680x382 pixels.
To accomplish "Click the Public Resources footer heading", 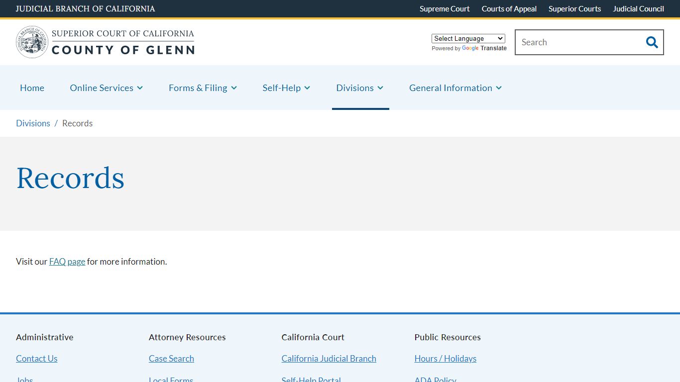I will click(x=448, y=337).
